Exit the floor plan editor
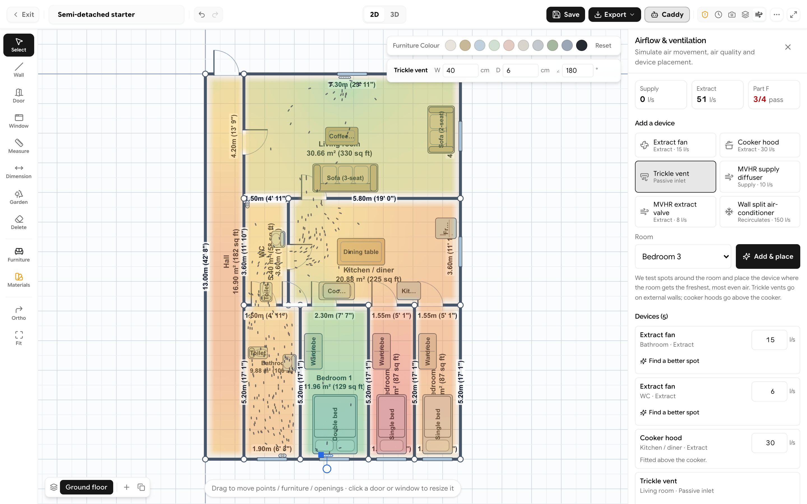The height and width of the screenshot is (504, 807). pyautogui.click(x=23, y=14)
